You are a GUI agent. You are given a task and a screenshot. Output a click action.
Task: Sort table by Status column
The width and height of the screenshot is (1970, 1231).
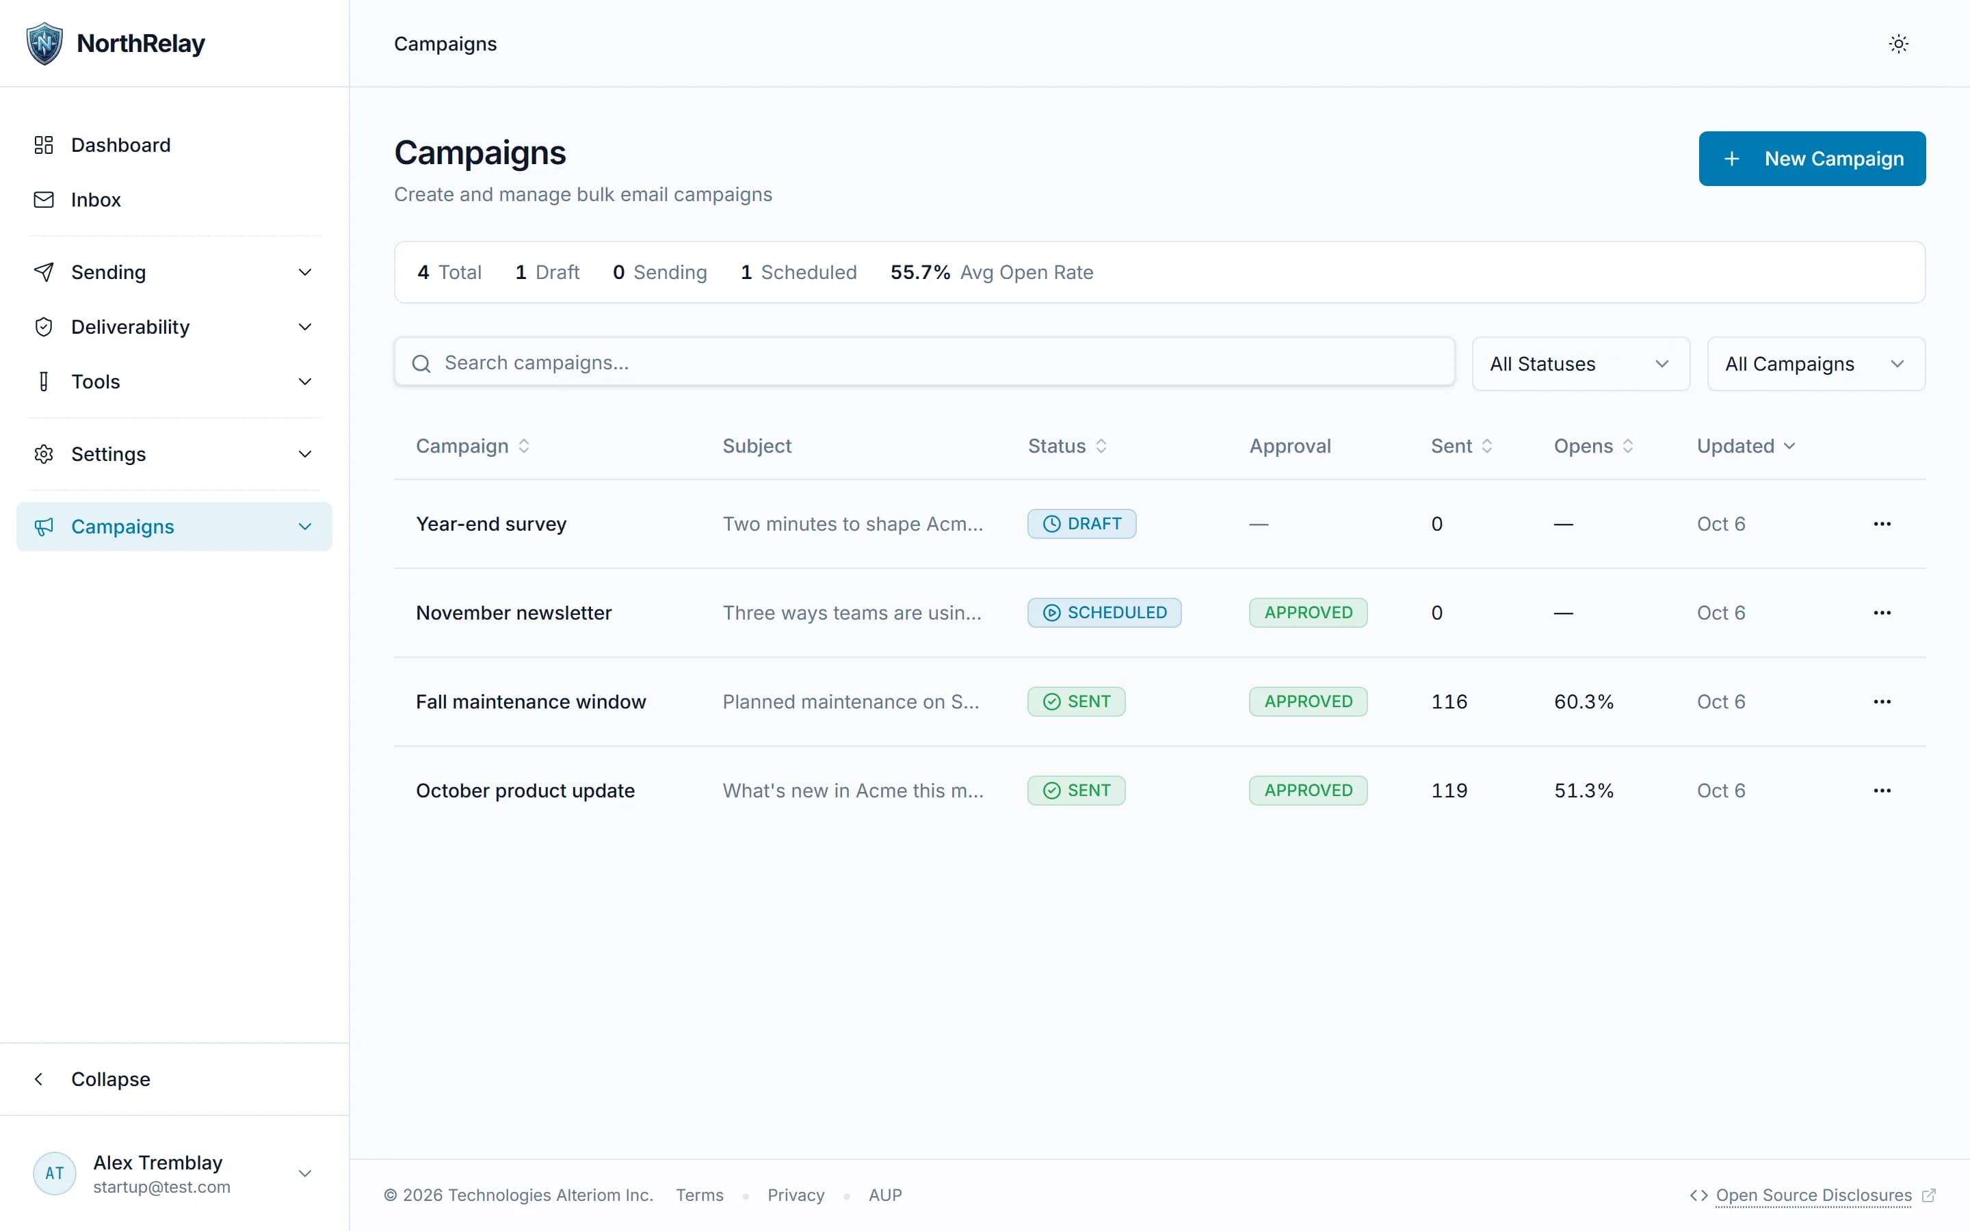pos(1067,445)
